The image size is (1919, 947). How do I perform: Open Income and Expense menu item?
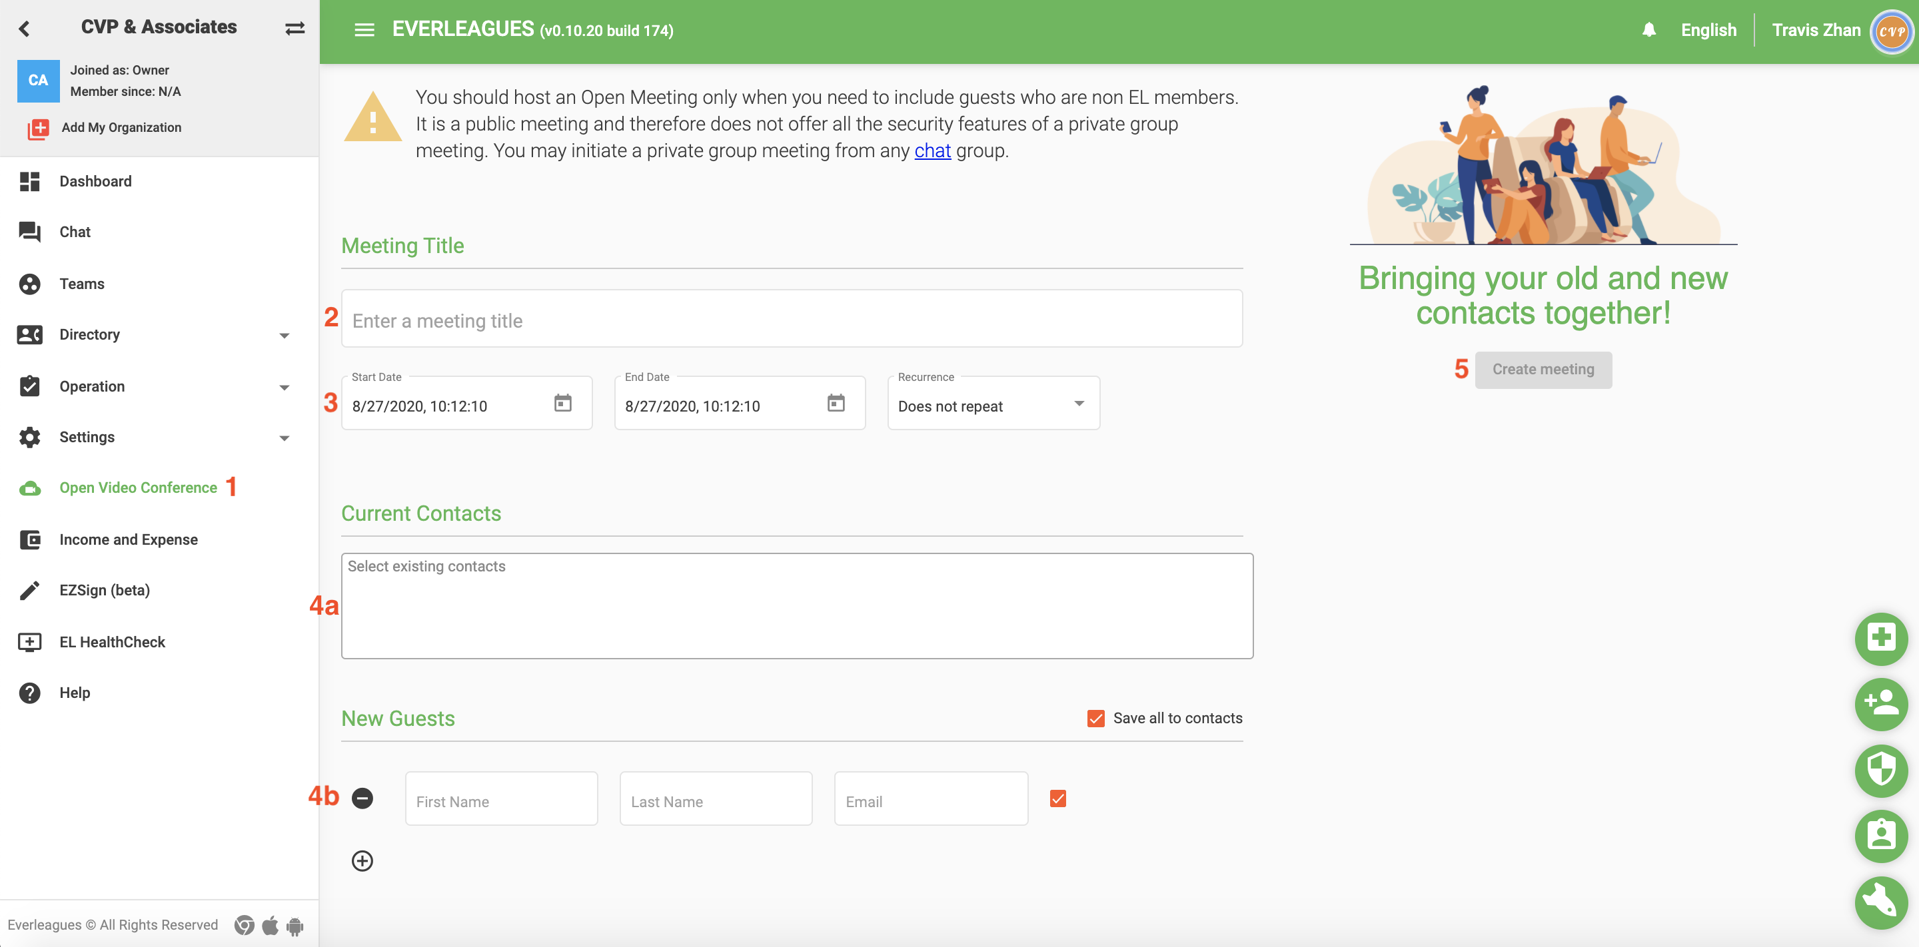tap(128, 539)
